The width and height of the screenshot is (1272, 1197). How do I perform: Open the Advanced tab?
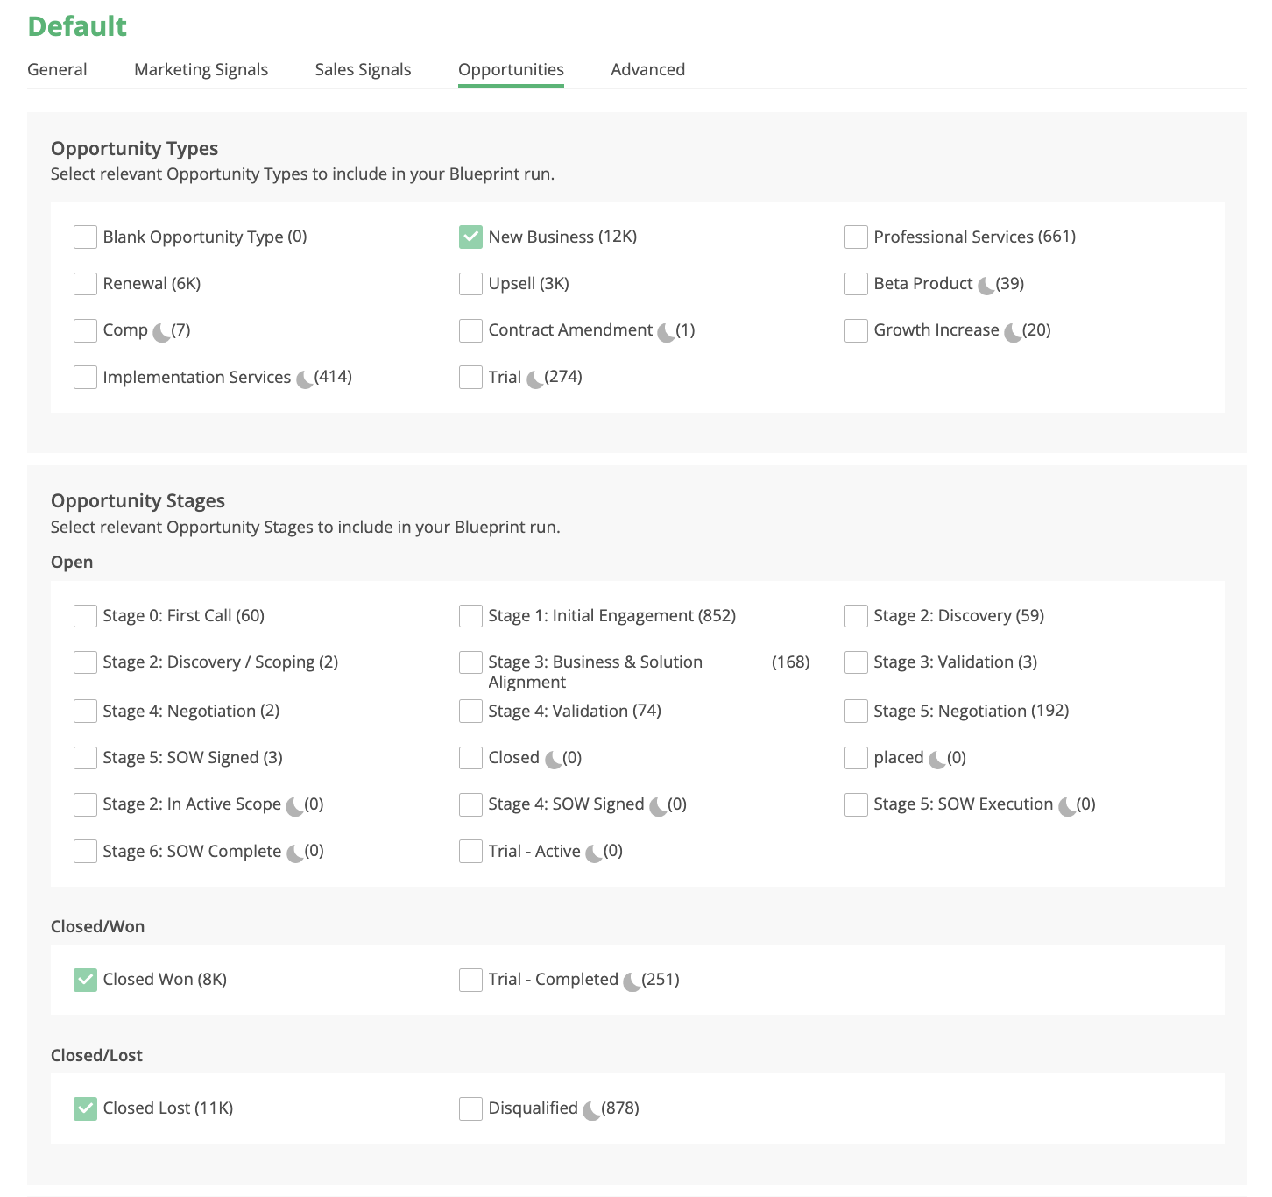pos(647,70)
